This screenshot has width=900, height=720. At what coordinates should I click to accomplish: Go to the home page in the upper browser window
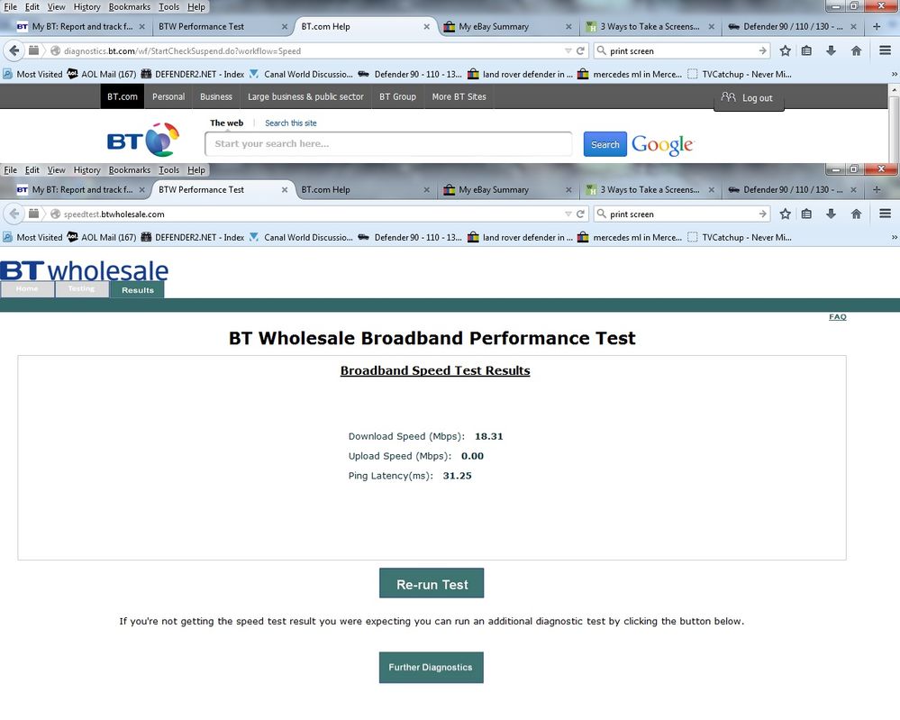[x=856, y=50]
